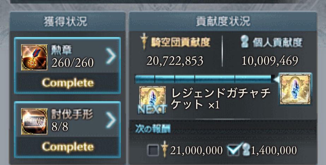Check the crew contribution 21,000,000 checkbox

pos(153,150)
